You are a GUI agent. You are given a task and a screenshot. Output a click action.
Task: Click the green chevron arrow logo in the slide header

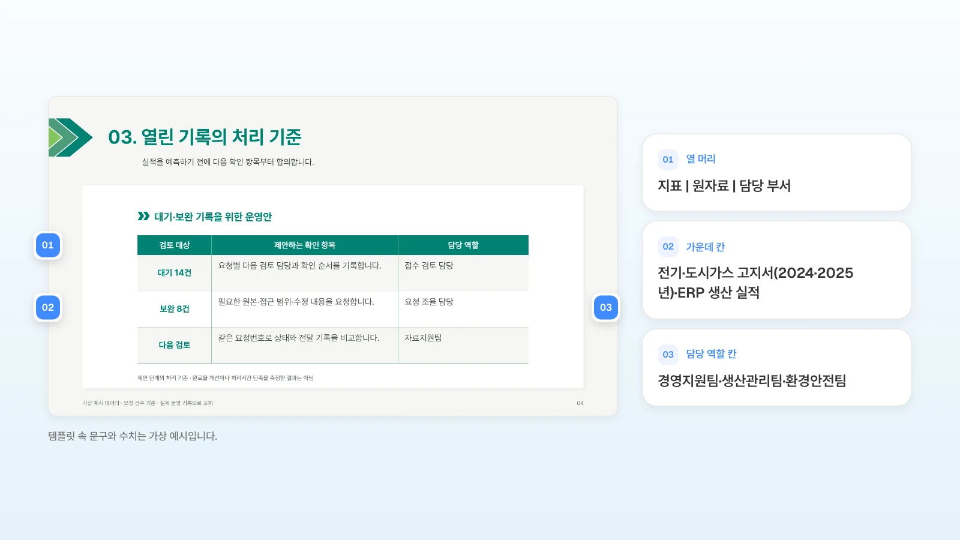(70, 137)
